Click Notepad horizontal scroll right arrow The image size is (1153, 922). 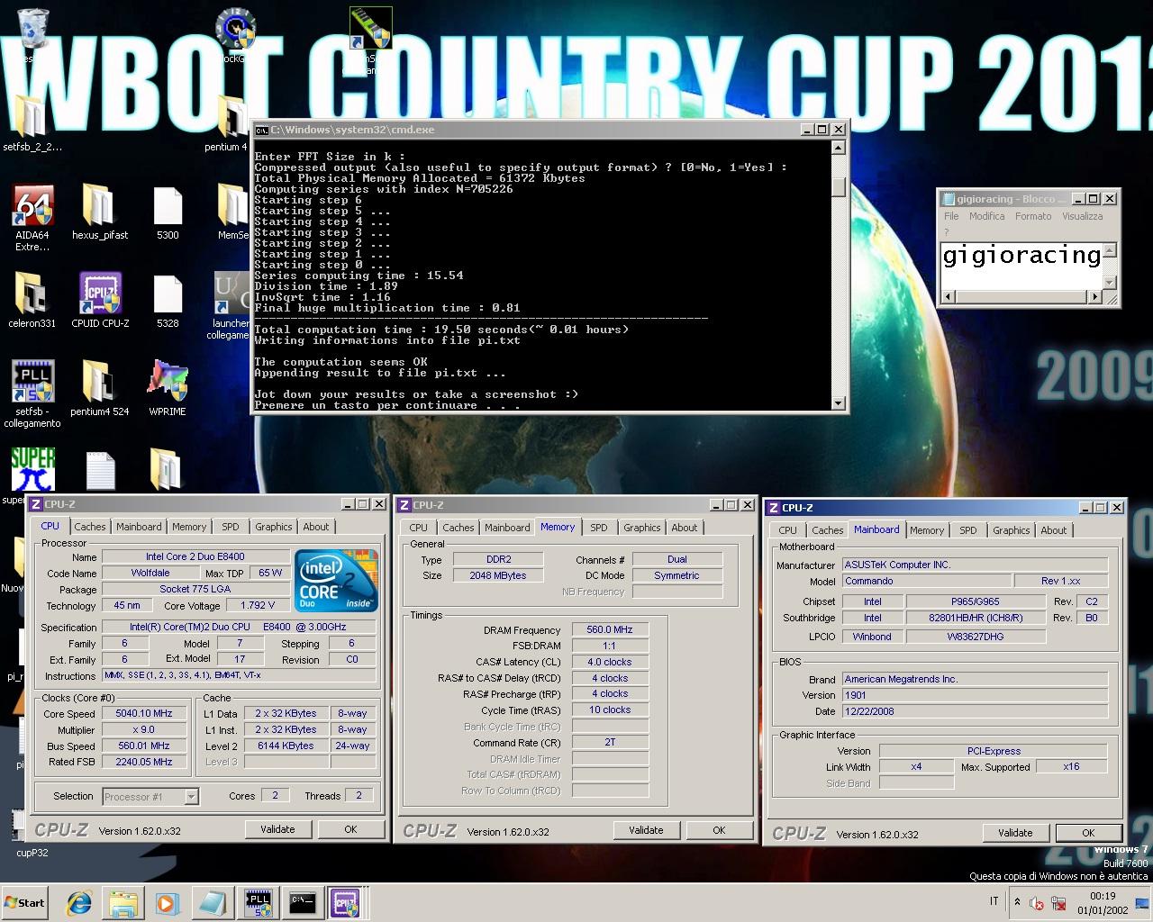(x=1094, y=296)
